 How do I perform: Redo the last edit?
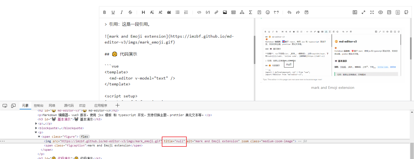click(298, 12)
